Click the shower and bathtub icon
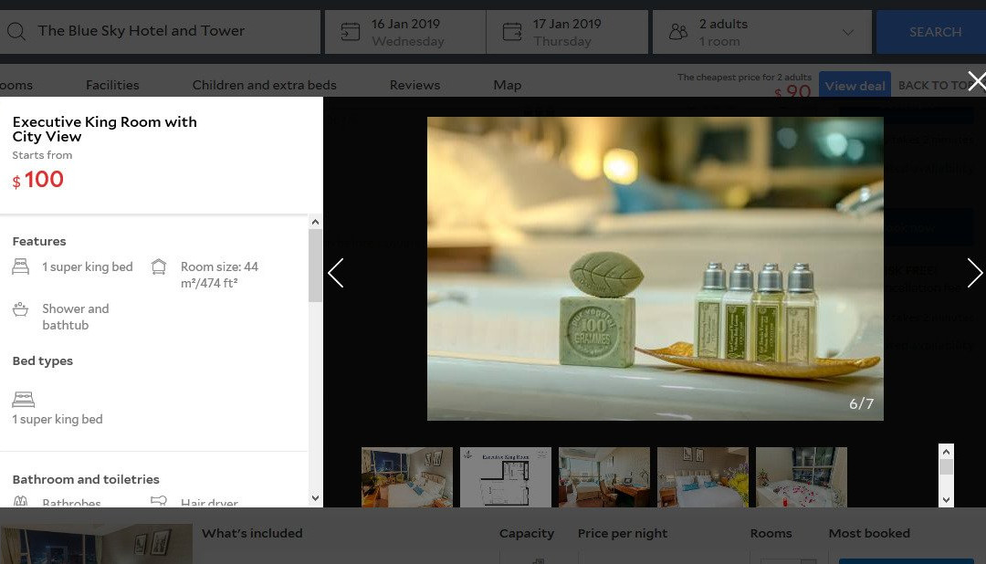This screenshot has width=986, height=564. pos(21,309)
